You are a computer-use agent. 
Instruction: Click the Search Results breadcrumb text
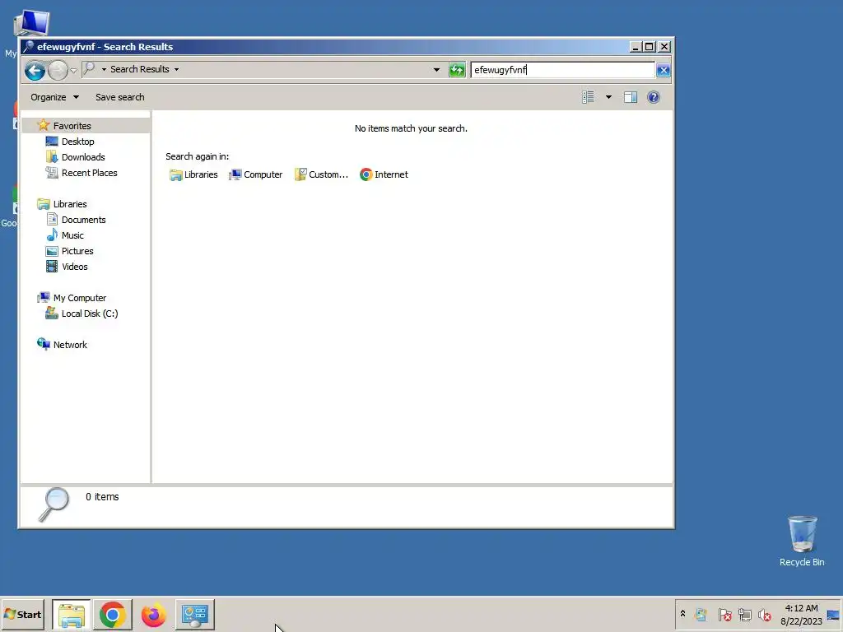coord(140,69)
